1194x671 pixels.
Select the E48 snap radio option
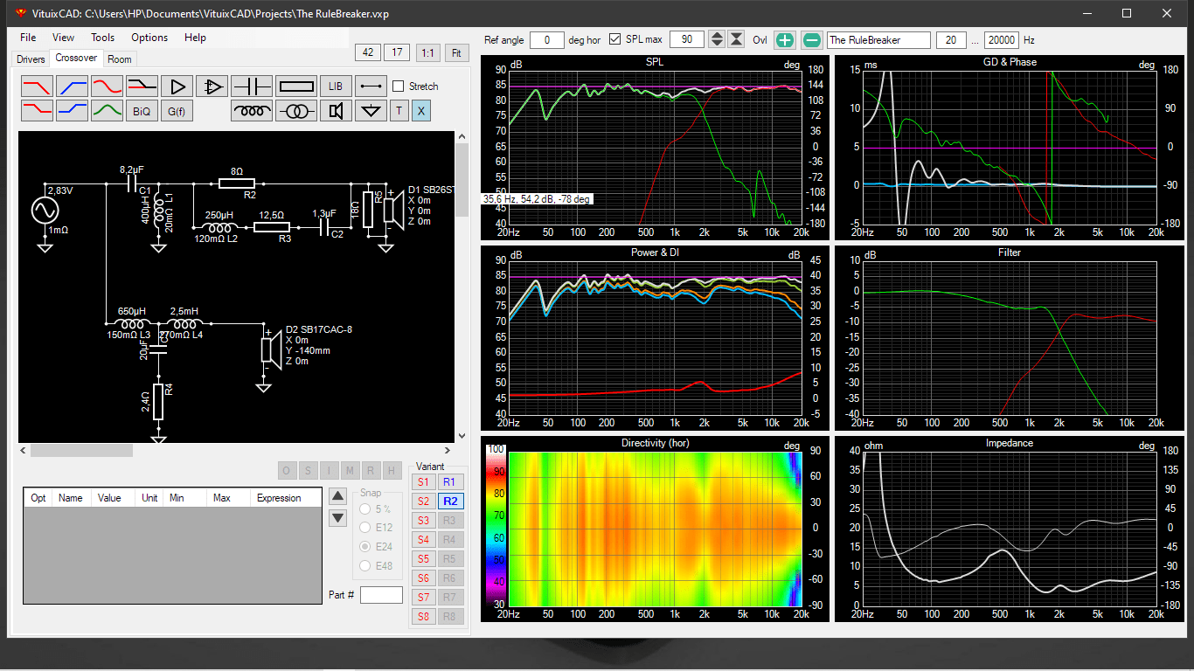(x=365, y=566)
